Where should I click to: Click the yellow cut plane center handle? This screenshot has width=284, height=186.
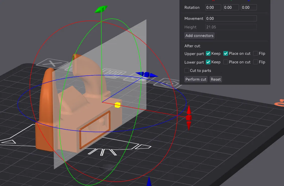118,105
